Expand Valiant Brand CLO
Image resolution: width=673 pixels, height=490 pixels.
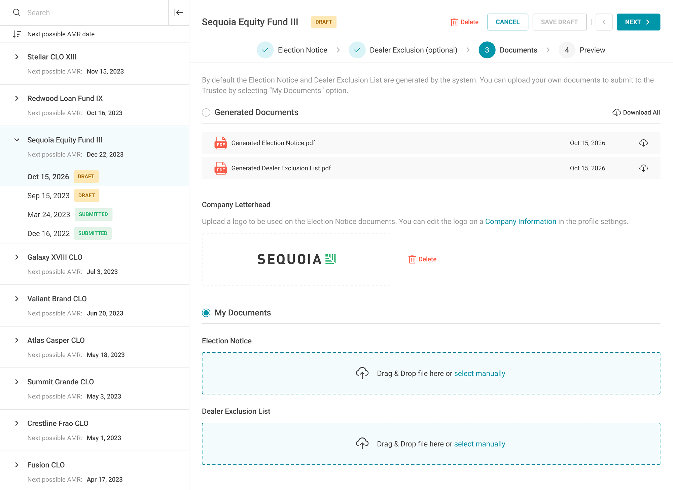[x=17, y=299]
